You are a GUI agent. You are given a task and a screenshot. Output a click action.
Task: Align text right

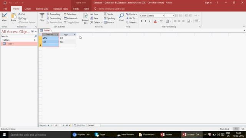183,21
